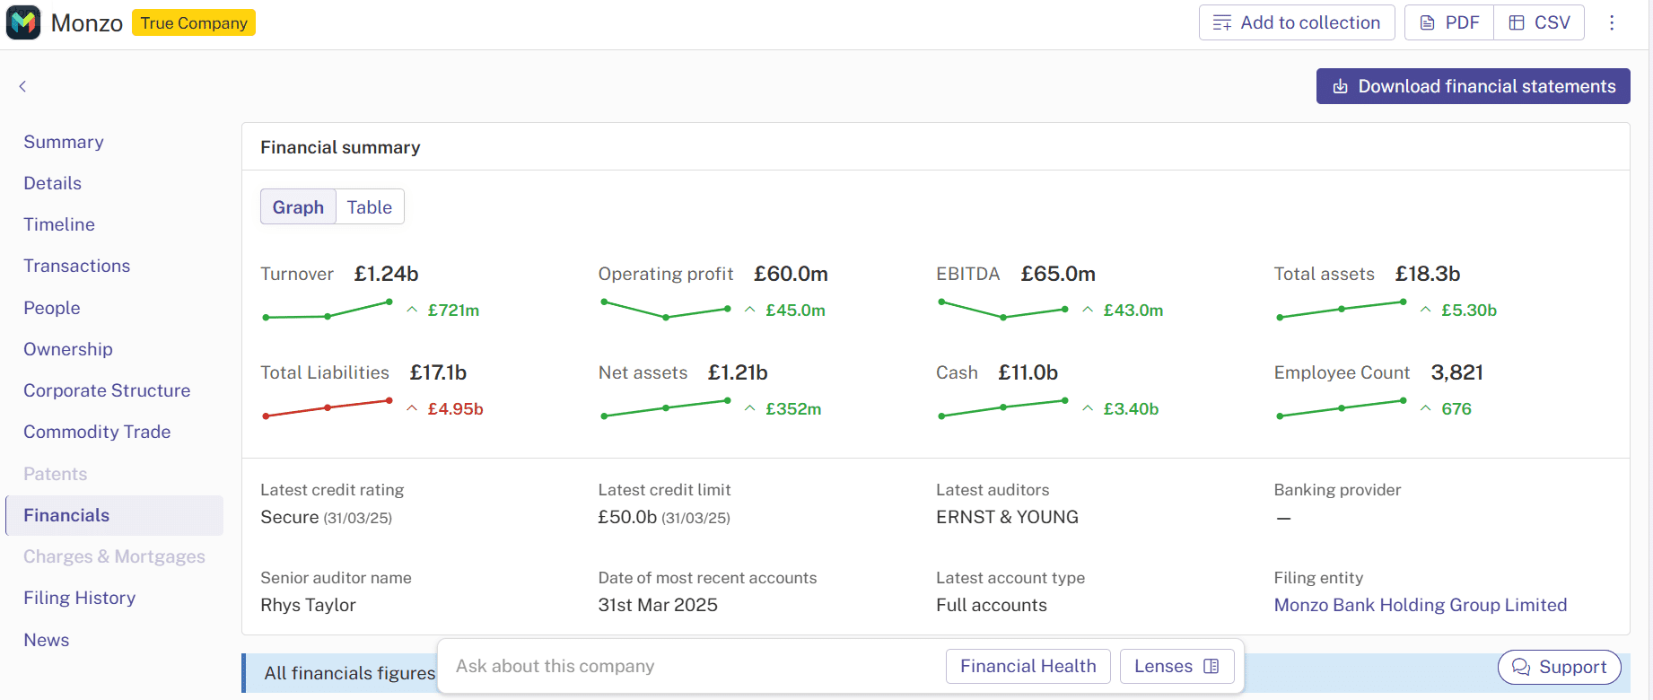The height and width of the screenshot is (700, 1653).
Task: Click the Monzo logo icon
Action: pos(23,22)
